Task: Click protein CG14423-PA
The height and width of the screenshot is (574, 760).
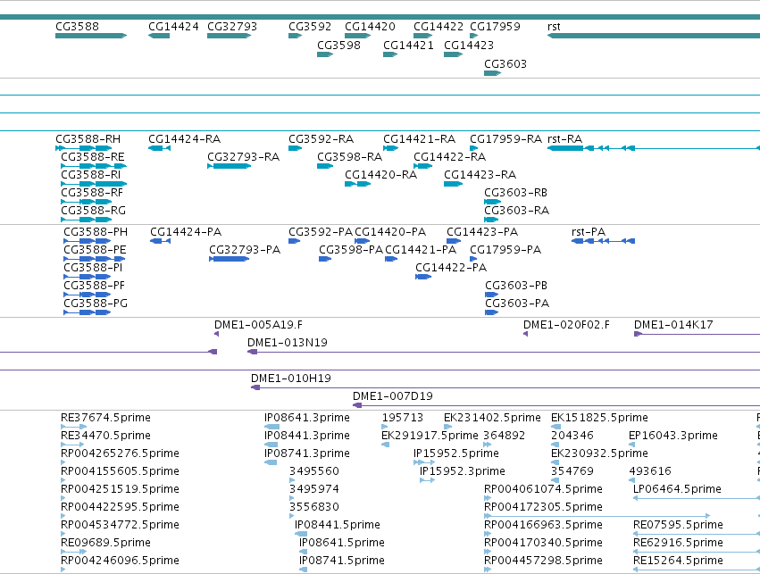Action: click(454, 241)
